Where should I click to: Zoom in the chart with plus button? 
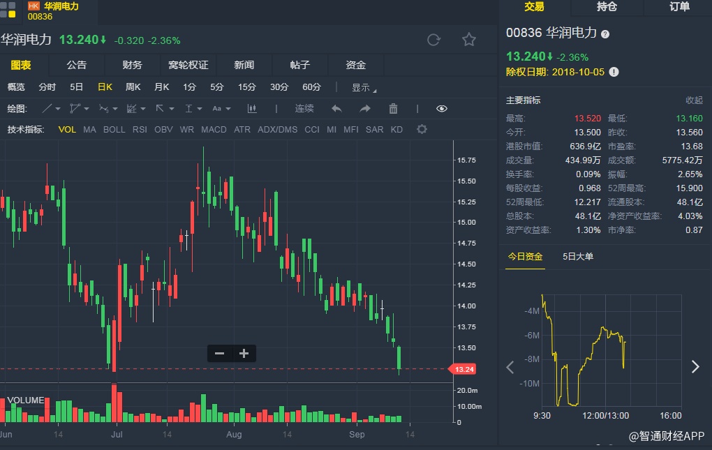pos(244,354)
